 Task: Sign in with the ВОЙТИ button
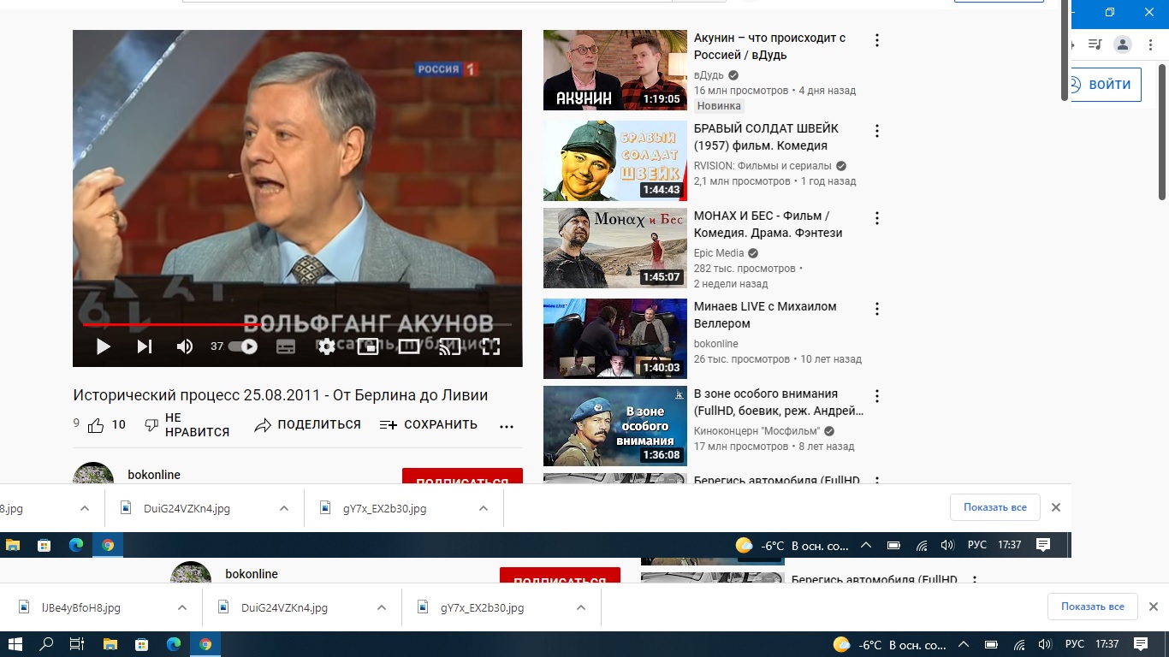tap(1106, 85)
